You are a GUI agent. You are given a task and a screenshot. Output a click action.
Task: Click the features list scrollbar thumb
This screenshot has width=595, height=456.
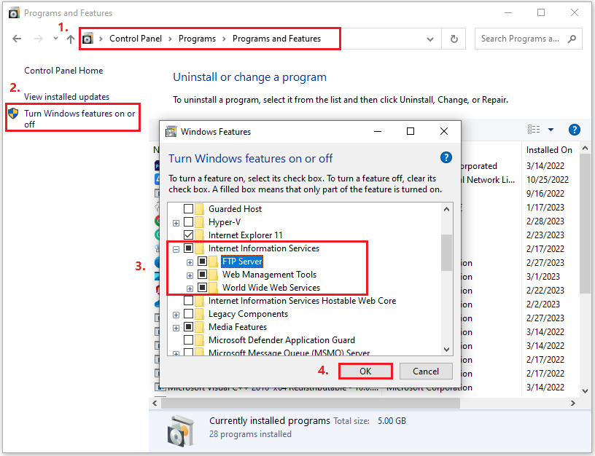[x=447, y=253]
